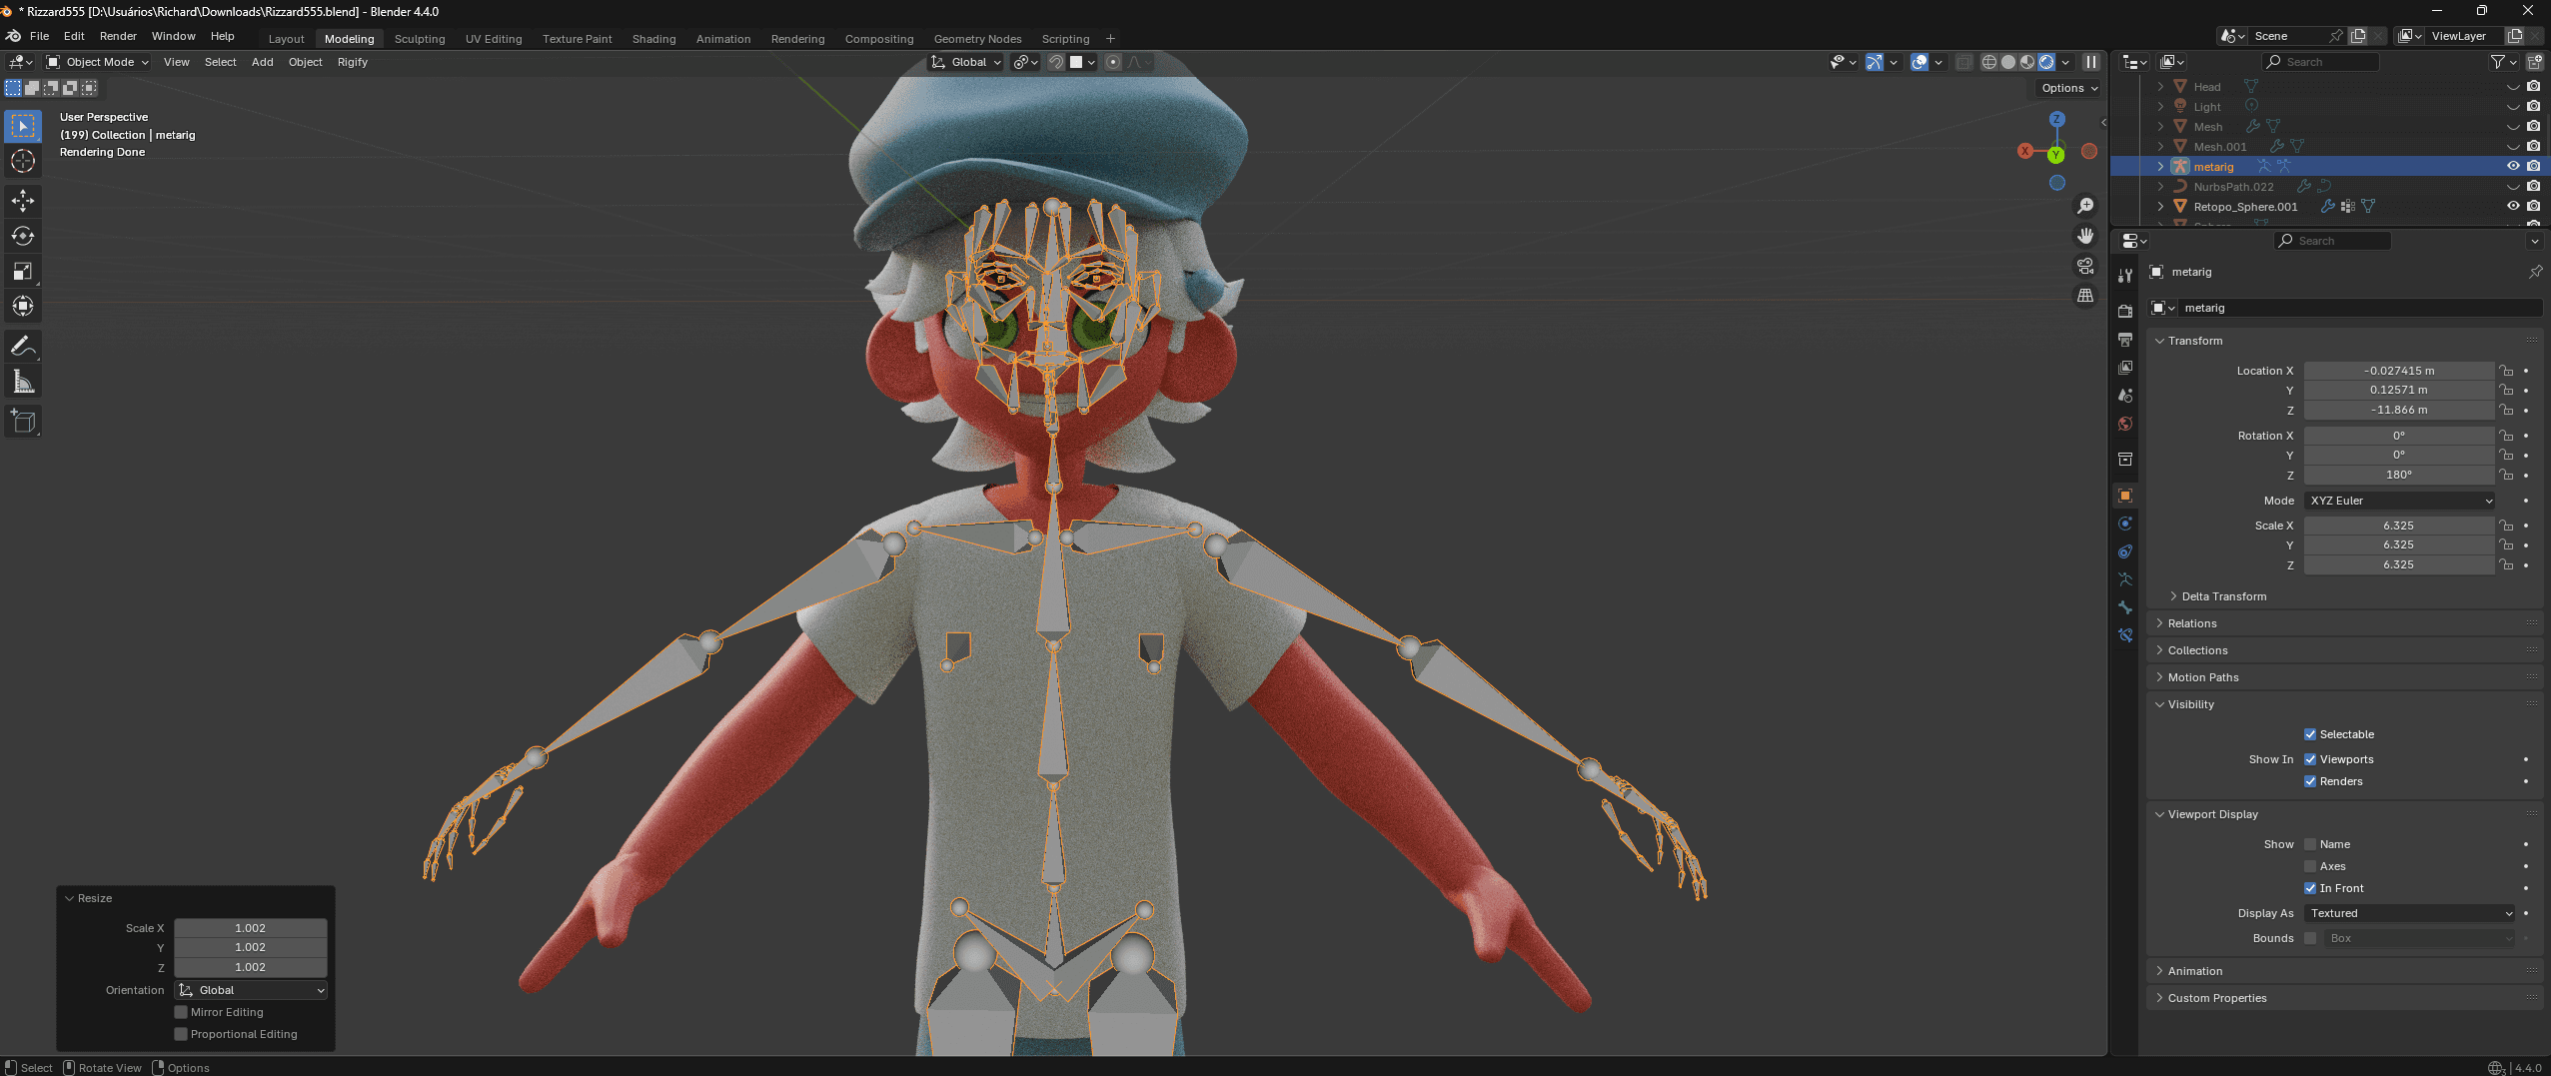Expand the Motion Paths panel
Screen dimensions: 2551x1076
2203,677
